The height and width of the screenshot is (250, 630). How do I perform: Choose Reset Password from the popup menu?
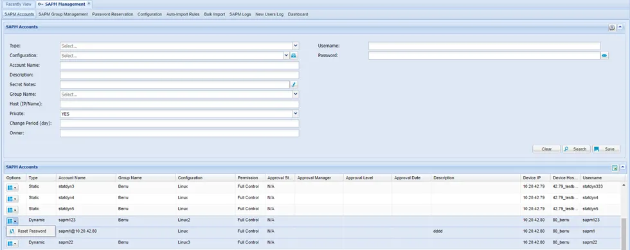click(x=32, y=231)
